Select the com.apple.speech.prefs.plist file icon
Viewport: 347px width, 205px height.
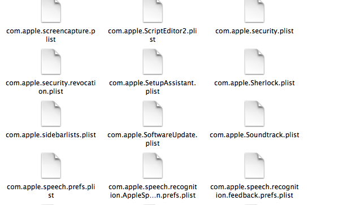[51, 165]
